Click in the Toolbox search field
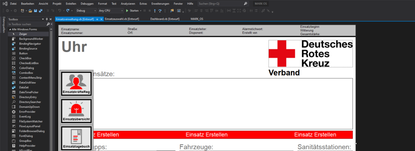This screenshot has height=151, width=415. [x=27, y=24]
